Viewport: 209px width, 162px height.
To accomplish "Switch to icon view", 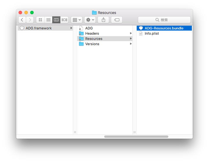I will tap(40, 20).
